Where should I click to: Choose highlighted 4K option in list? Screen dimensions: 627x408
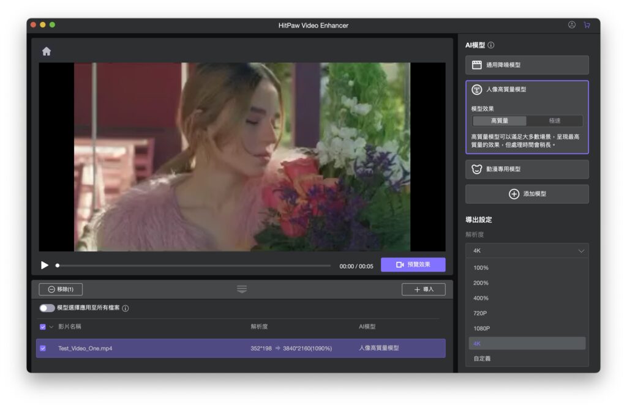click(527, 344)
